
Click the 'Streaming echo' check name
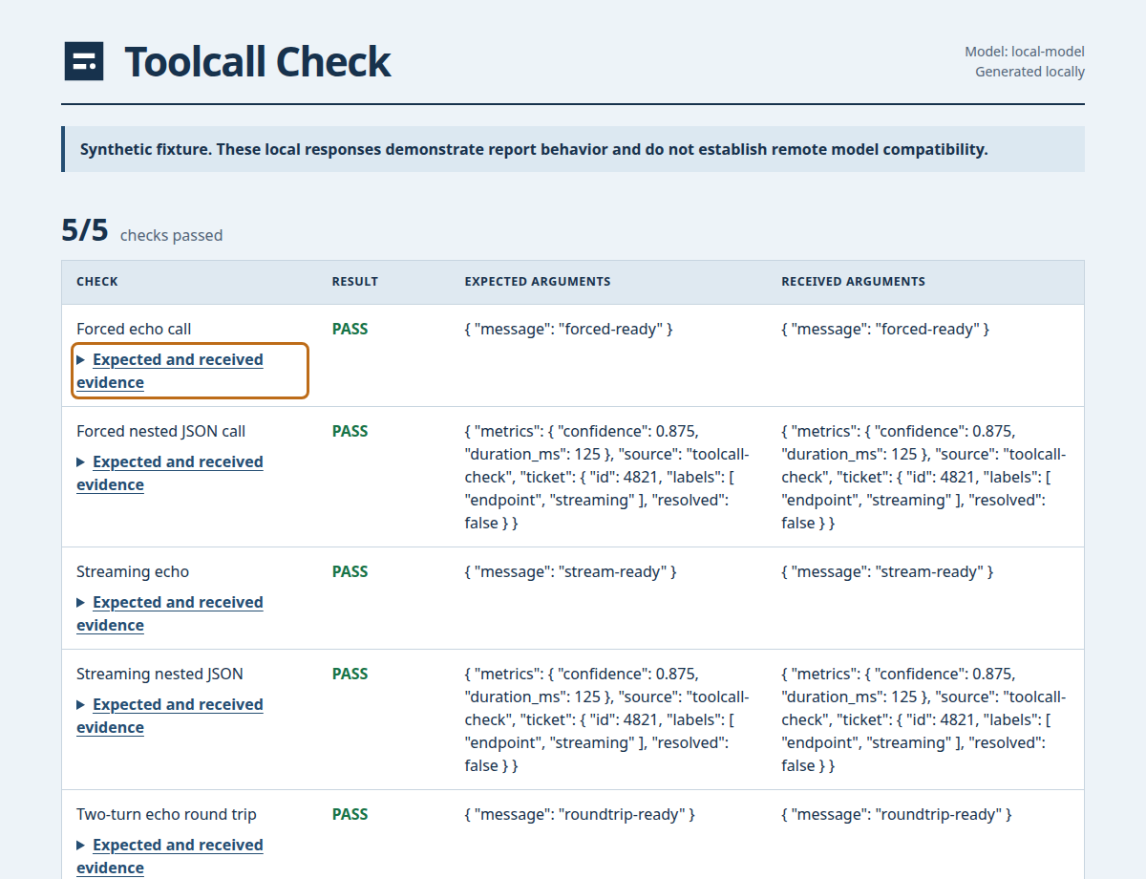[133, 571]
